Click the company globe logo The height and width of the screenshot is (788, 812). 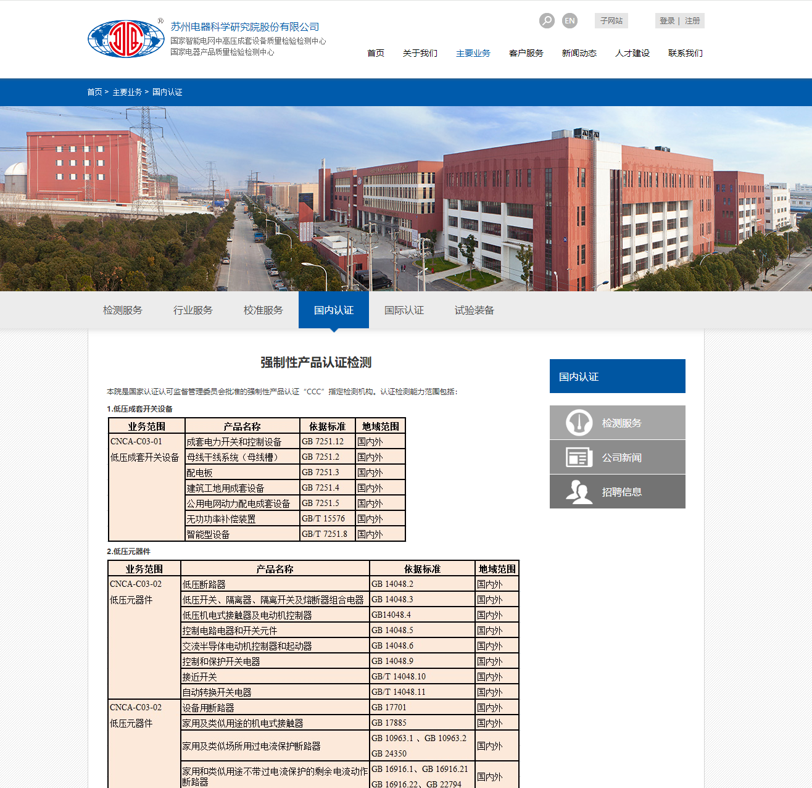(126, 39)
